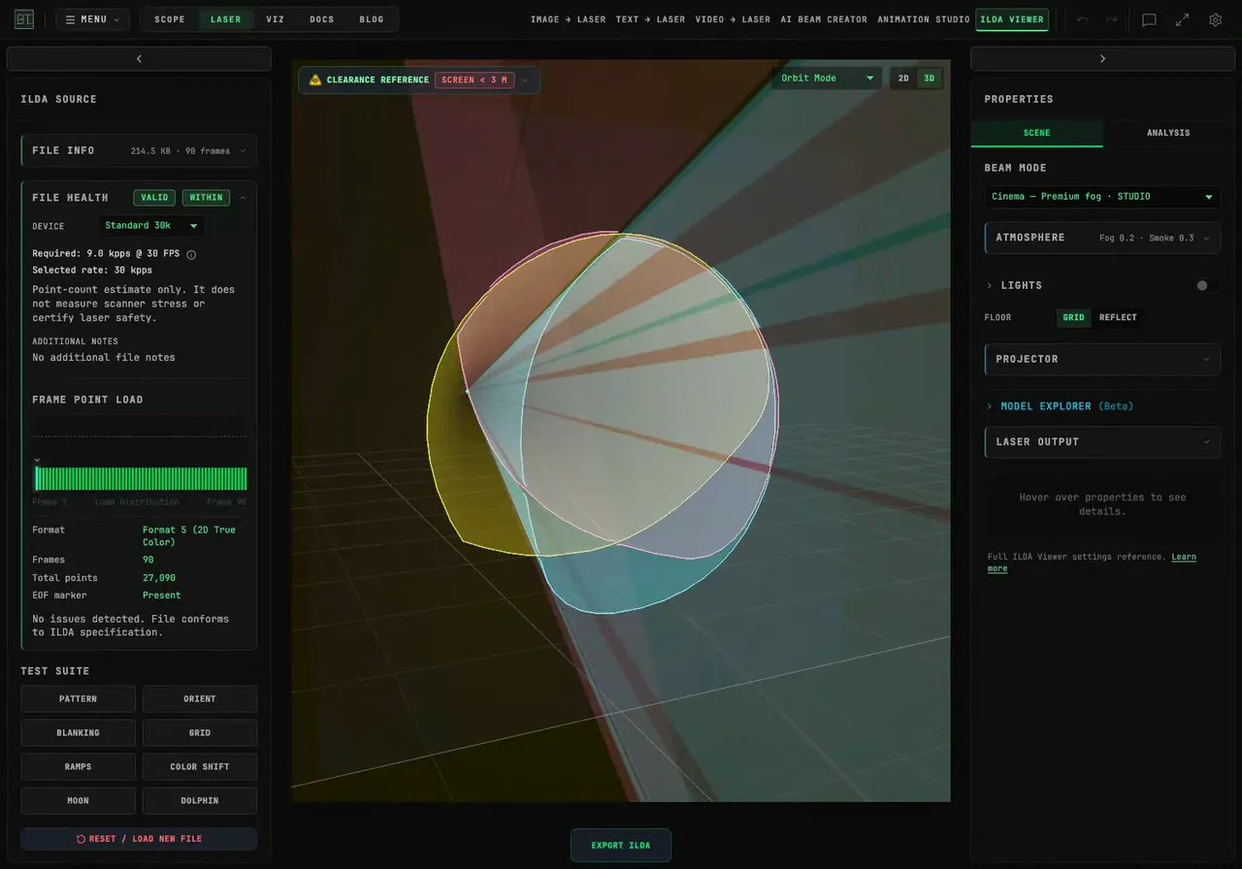The image size is (1242, 869).
Task: Expand the LASER OUTPUT section
Action: click(x=1102, y=441)
